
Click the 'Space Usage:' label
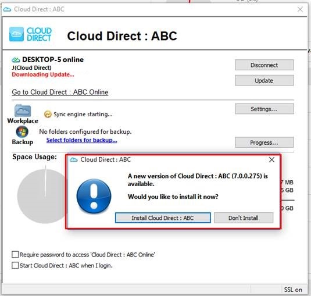tap(35, 157)
